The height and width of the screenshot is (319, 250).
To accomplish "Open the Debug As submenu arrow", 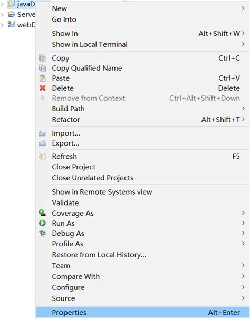I will [243, 233].
